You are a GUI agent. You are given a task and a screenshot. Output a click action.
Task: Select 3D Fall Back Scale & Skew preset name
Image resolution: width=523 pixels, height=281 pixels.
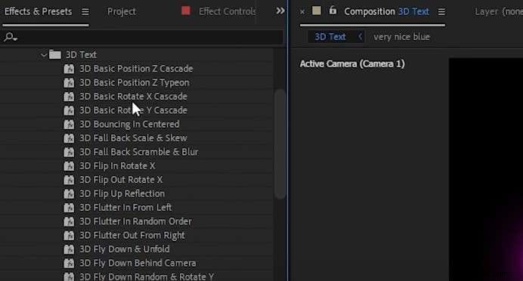(133, 138)
